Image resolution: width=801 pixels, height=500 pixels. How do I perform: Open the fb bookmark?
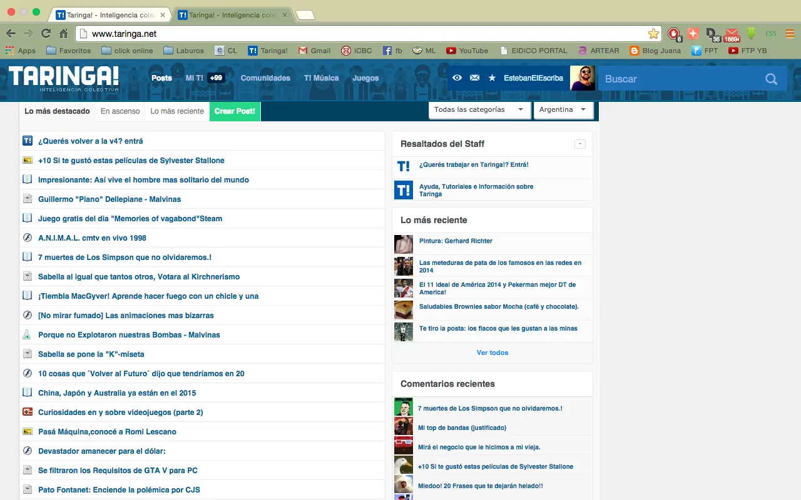tap(392, 51)
